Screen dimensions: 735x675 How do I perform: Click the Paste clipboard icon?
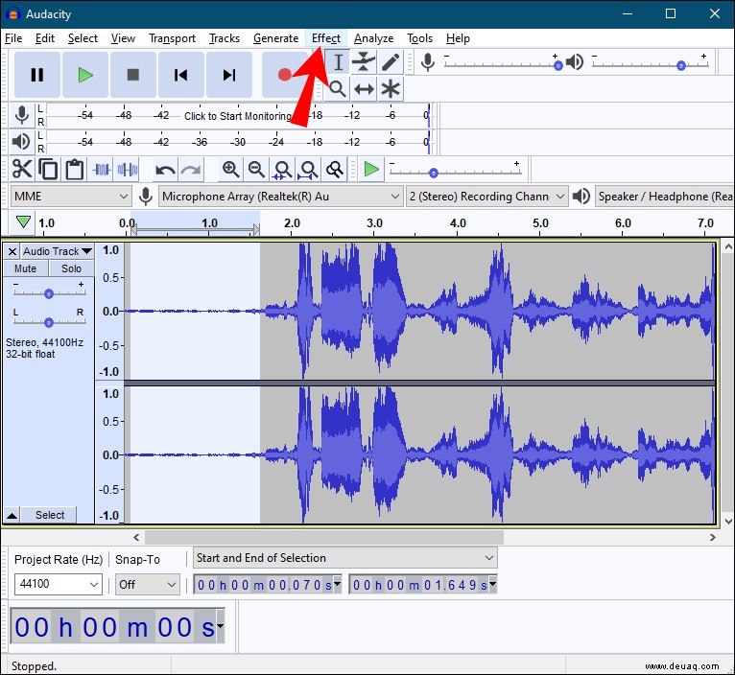74,169
